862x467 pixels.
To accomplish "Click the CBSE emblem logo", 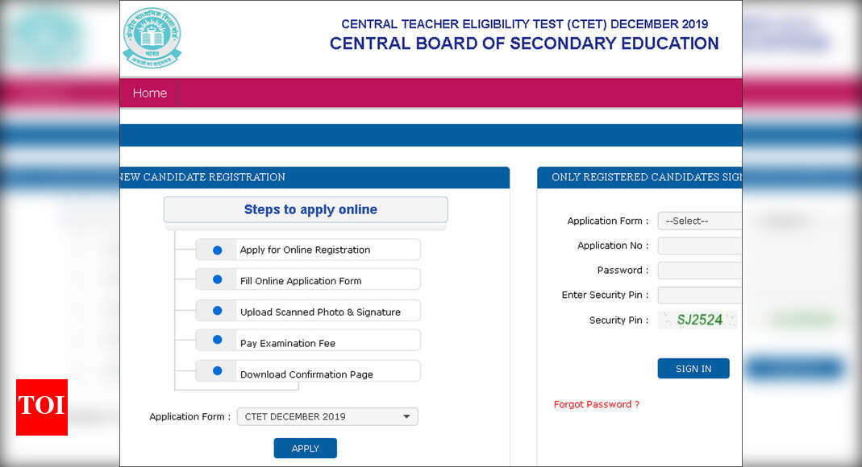I will 152,37.
